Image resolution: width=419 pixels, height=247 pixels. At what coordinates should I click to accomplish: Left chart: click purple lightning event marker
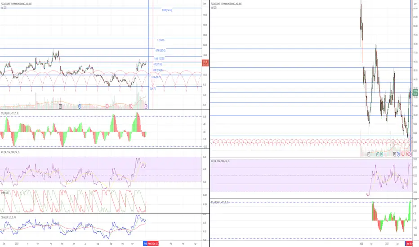click(146, 106)
